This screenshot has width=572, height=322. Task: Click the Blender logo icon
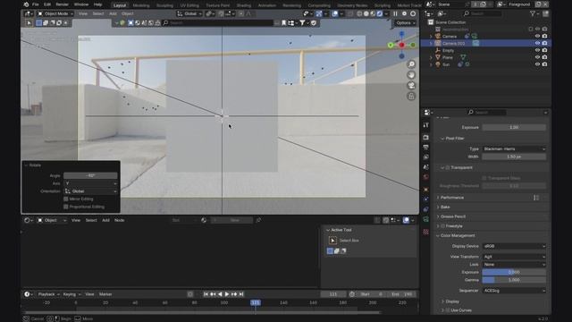coord(26,4)
